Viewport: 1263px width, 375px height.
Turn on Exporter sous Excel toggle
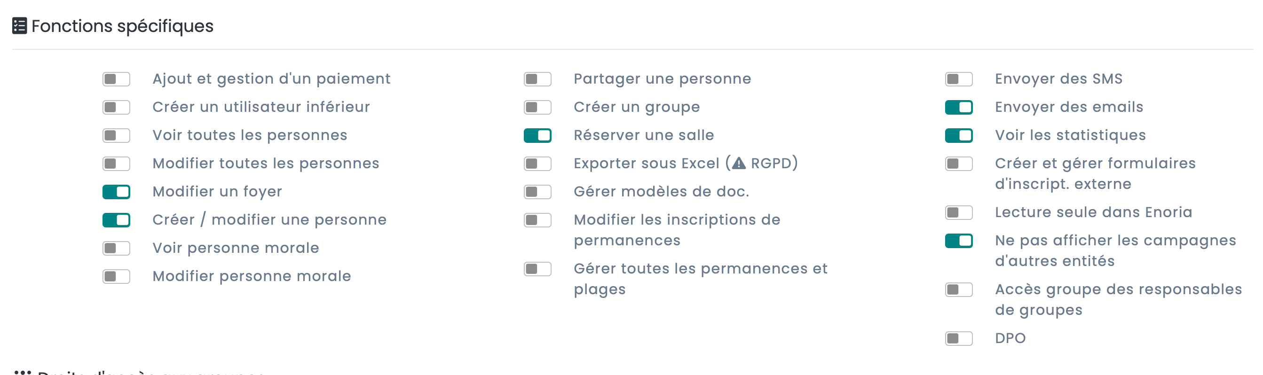(537, 164)
